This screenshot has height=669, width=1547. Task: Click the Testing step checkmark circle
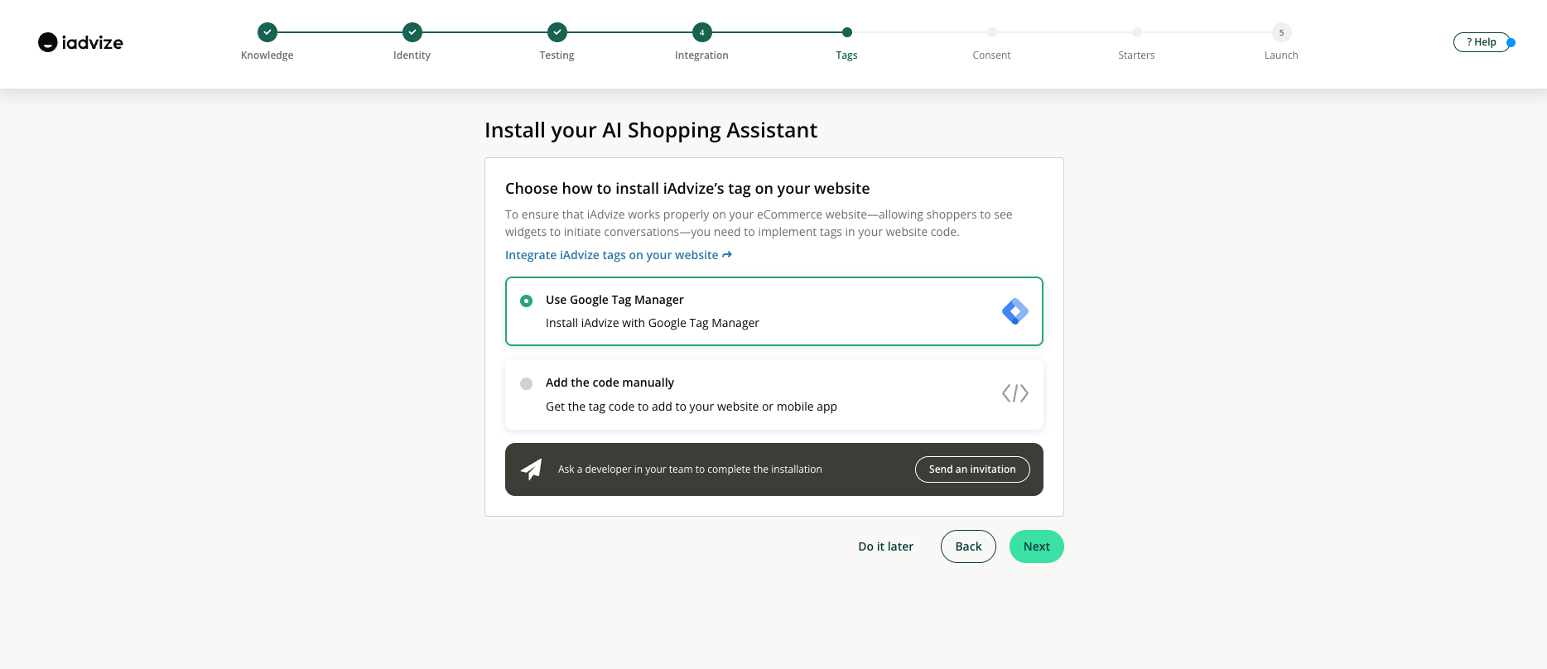(557, 32)
